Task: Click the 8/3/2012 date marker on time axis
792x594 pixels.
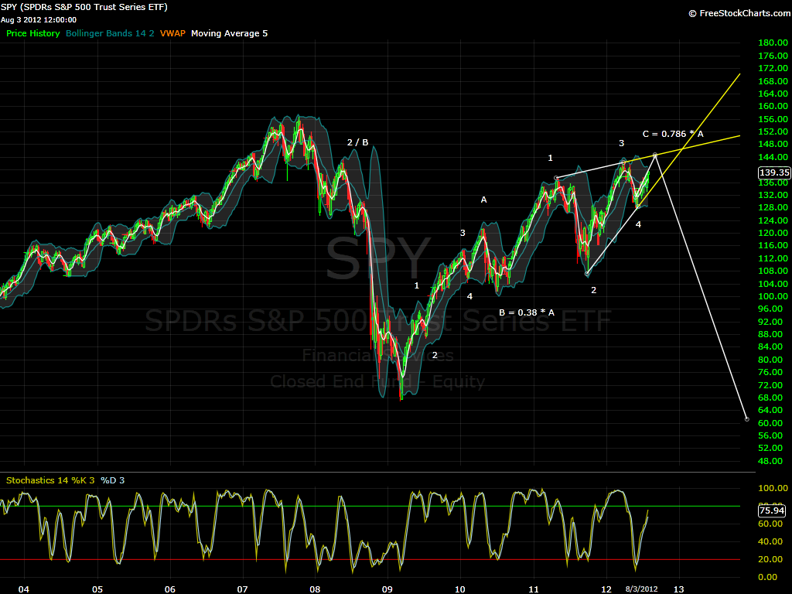Action: [641, 589]
